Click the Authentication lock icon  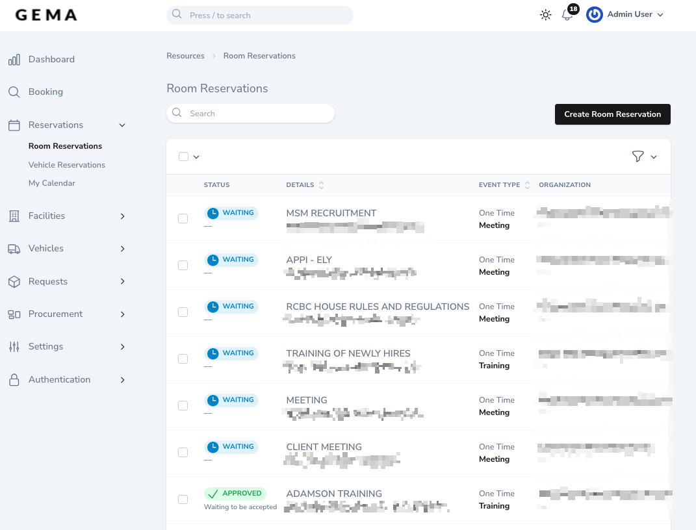coord(14,380)
